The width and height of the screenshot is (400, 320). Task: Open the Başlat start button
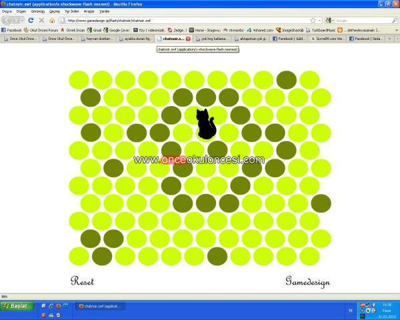(x=17, y=306)
